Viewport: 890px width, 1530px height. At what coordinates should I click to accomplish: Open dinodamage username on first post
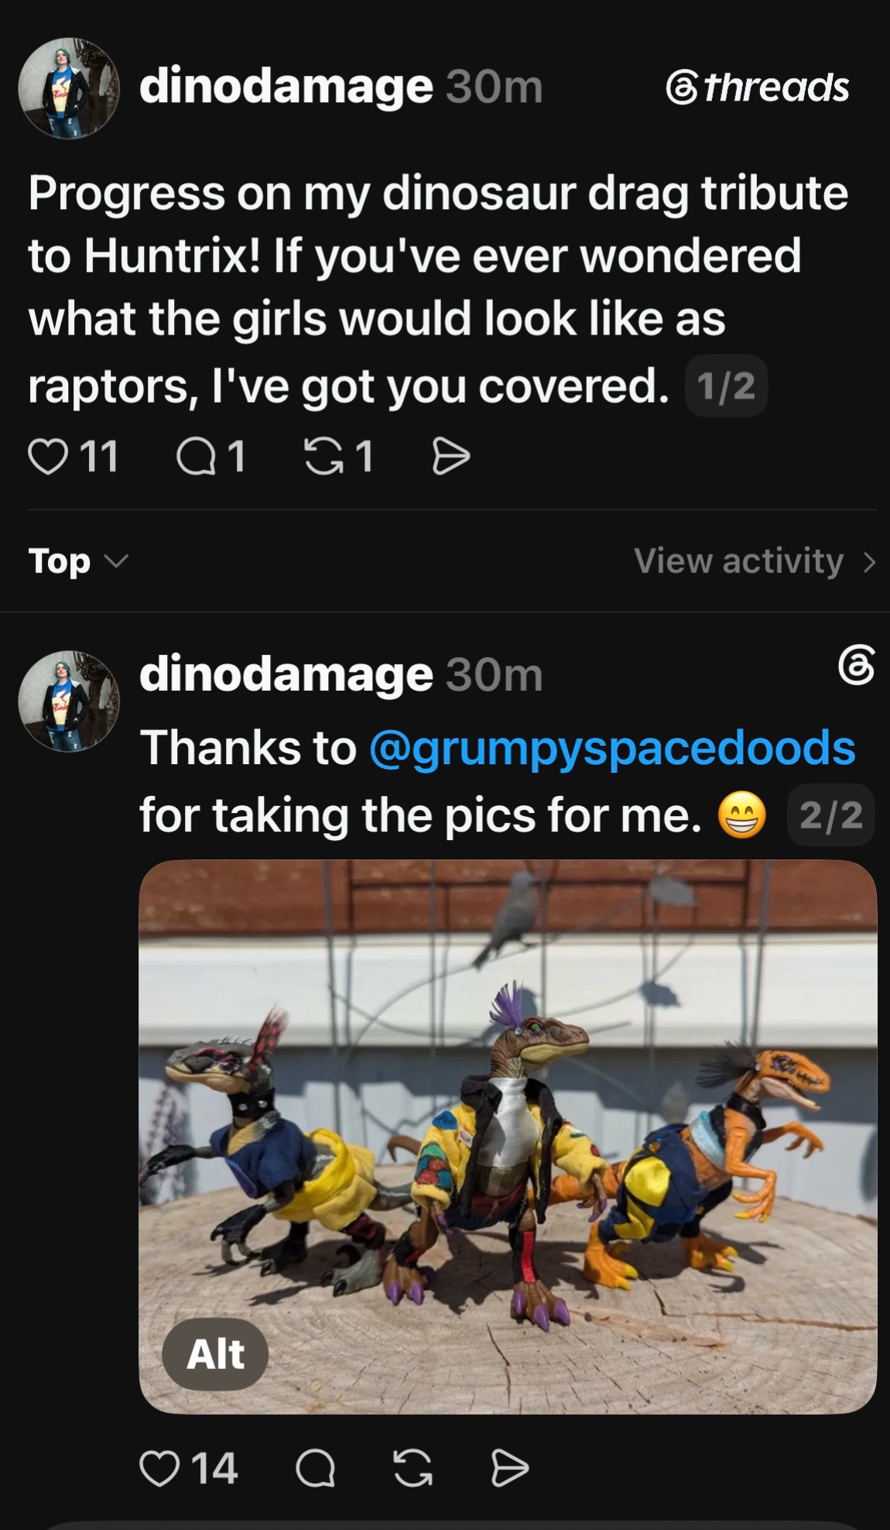286,85
